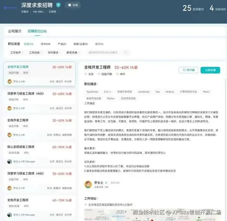Click the C/C++ skill tag
This screenshot has height=221, width=227.
(x=108, y=92)
